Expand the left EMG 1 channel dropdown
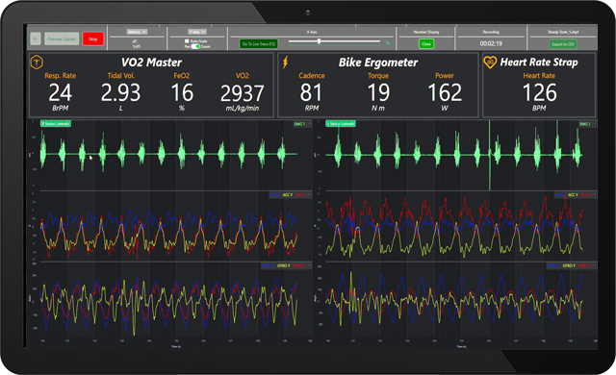Screen dimensions: 616x375 [x=301, y=124]
